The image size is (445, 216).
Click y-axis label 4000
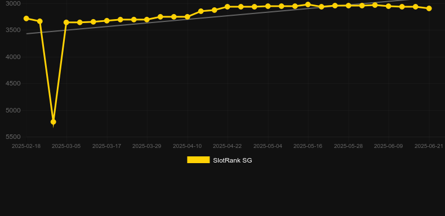click(14, 57)
